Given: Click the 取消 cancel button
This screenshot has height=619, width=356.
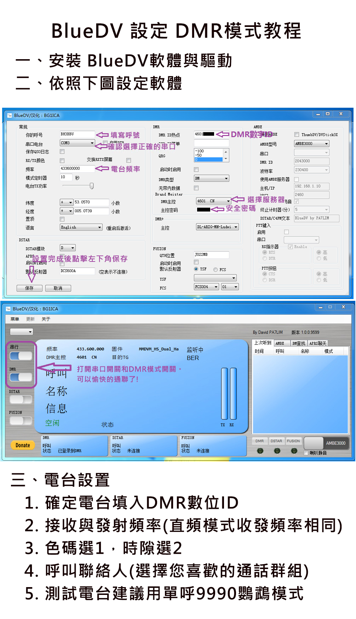Looking at the screenshot, I should [58, 288].
